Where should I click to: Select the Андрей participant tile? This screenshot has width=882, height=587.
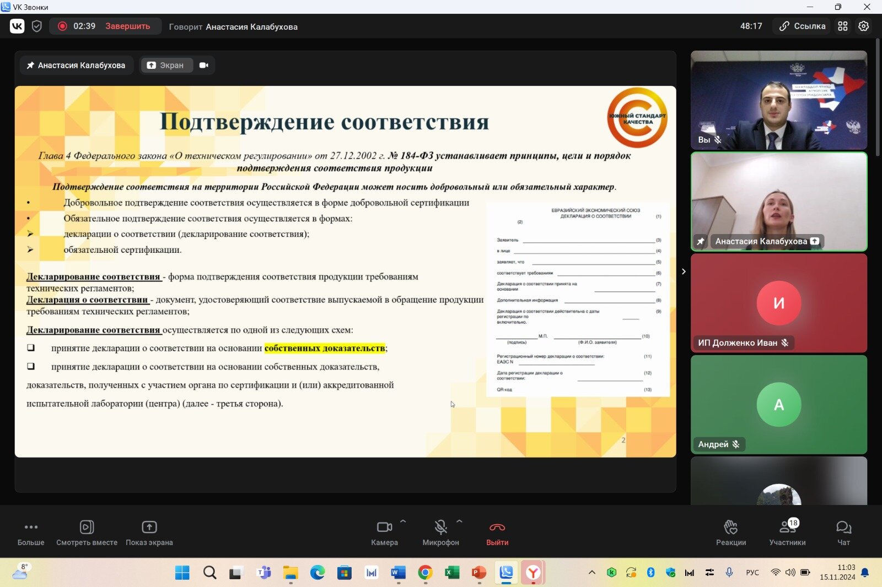click(x=778, y=405)
